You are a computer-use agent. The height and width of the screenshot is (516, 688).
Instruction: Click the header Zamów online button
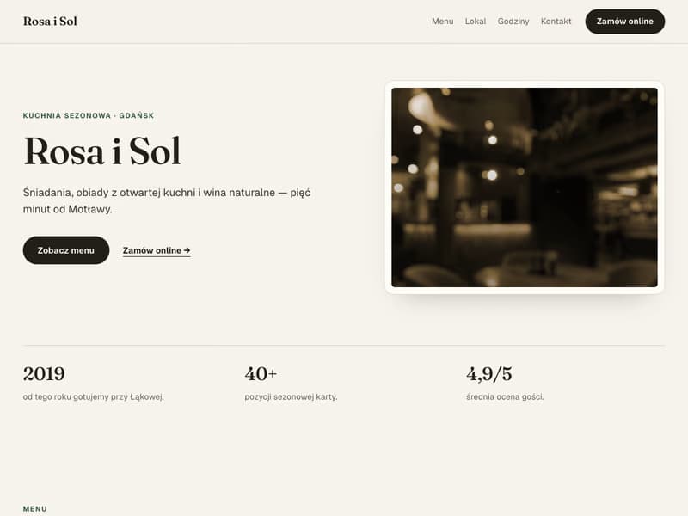coord(625,21)
